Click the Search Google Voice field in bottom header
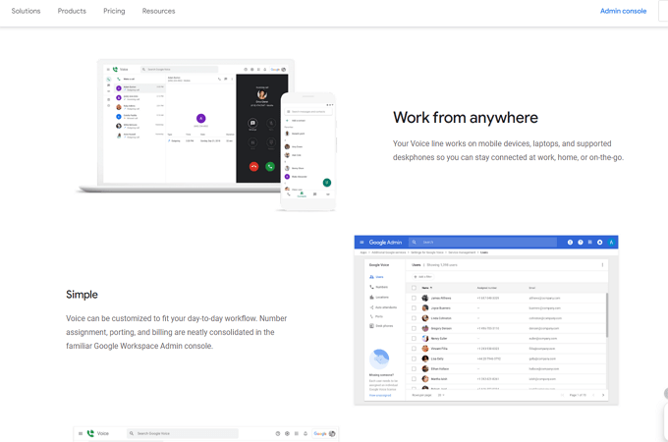The width and height of the screenshot is (668, 442). [183, 433]
